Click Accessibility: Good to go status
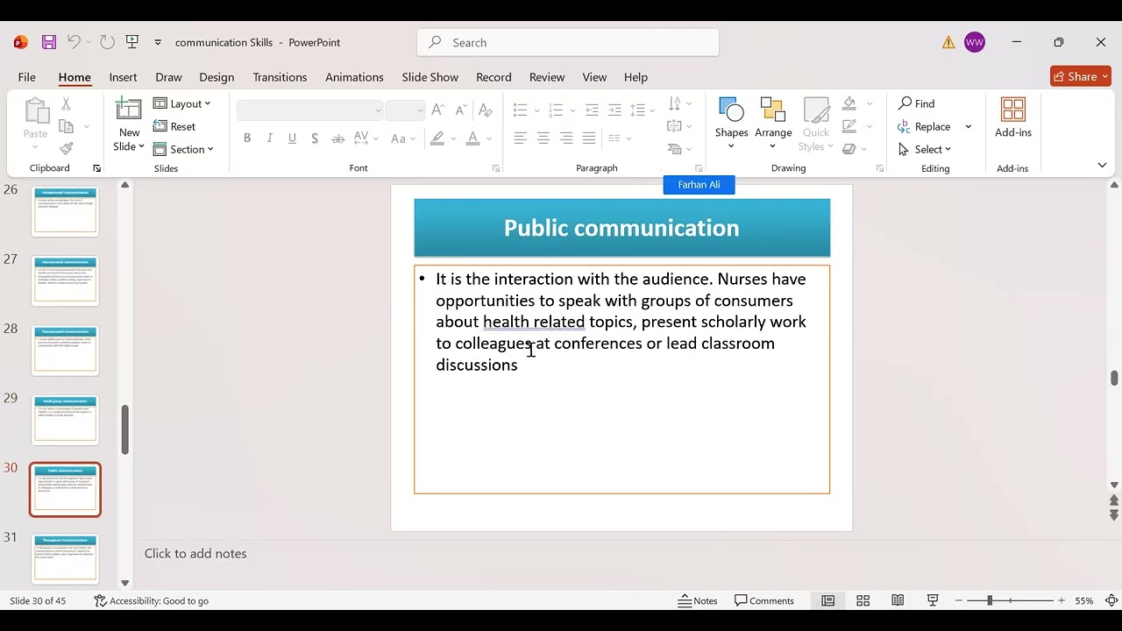 (x=151, y=600)
